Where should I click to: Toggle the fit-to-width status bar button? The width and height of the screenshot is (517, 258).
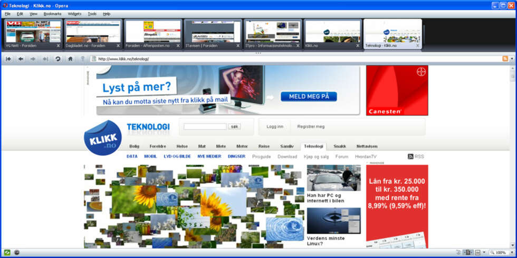coord(468,252)
